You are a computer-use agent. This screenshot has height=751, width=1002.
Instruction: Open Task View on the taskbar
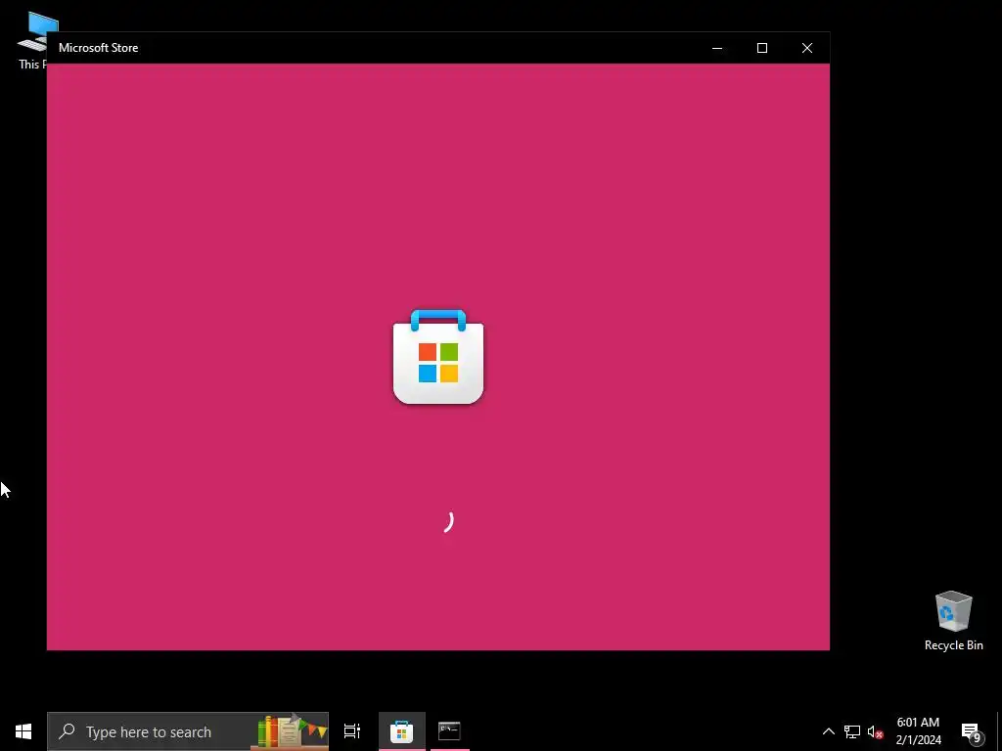pos(352,731)
